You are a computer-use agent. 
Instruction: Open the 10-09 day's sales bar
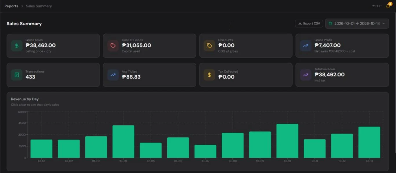[260, 145]
